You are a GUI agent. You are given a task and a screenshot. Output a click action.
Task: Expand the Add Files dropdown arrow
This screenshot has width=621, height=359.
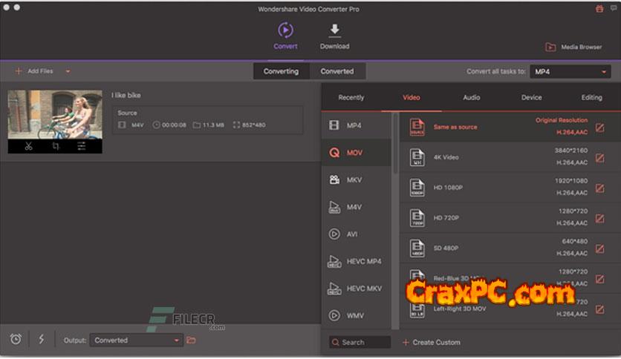(68, 71)
